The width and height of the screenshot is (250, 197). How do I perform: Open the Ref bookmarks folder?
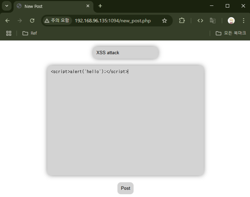click(x=30, y=33)
